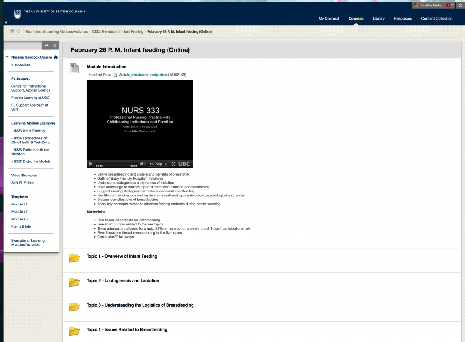Image resolution: width=465 pixels, height=342 pixels.
Task: Switch to the Library tab
Action: pos(379,19)
